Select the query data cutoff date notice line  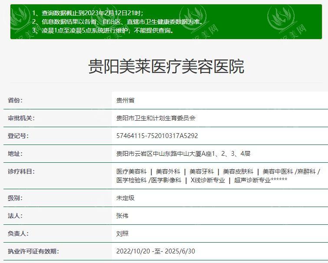point(88,13)
